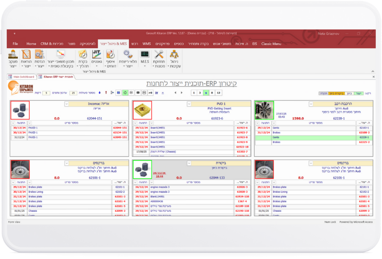Open the הוראות ייצור production orders icon
Image resolution: width=382 pixels, height=259 pixels.
pos(26,59)
